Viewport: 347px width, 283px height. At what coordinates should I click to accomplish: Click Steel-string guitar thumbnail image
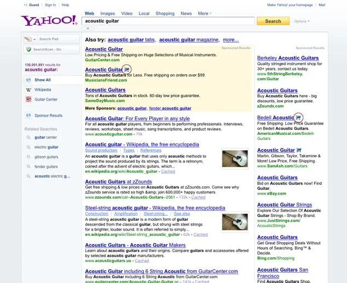tap(235, 222)
